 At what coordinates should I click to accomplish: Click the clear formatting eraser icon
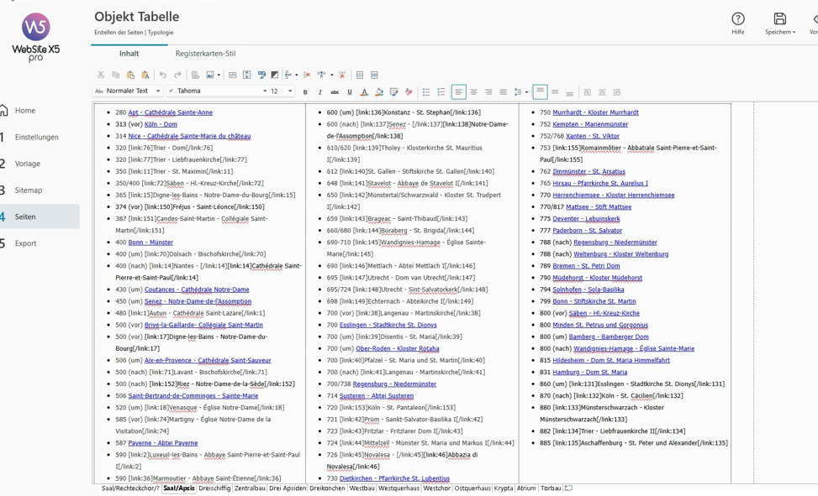tap(409, 92)
